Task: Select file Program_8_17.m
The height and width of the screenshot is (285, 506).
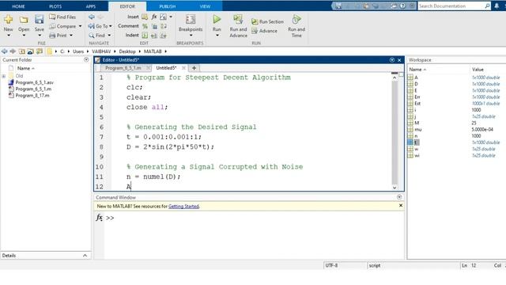Action: 32,95
